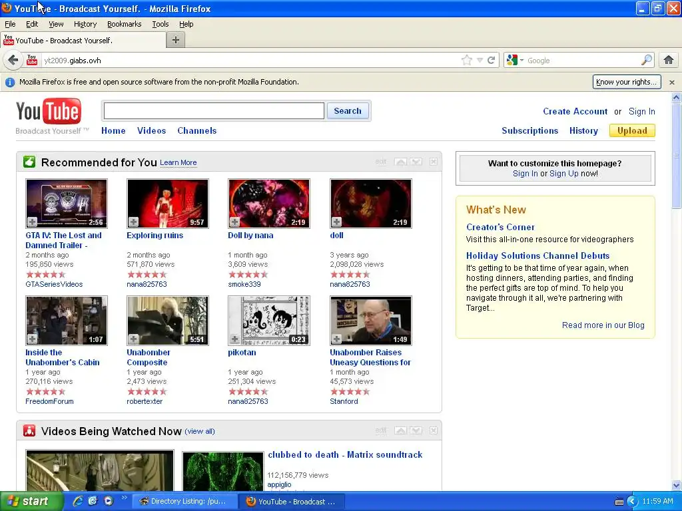Add GTA IV video to queue via plus icon

pyautogui.click(x=32, y=222)
